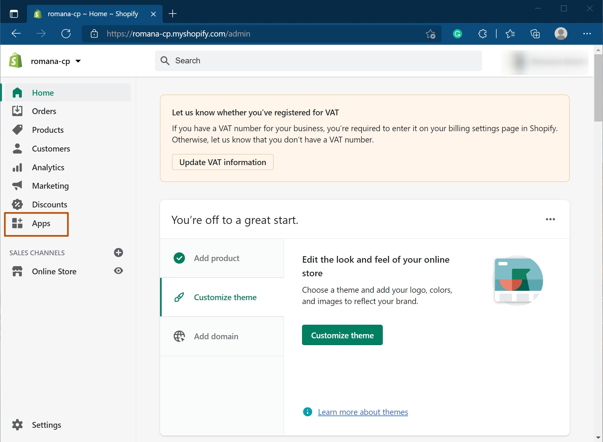Open Analytics section
The width and height of the screenshot is (603, 442).
[68, 167]
